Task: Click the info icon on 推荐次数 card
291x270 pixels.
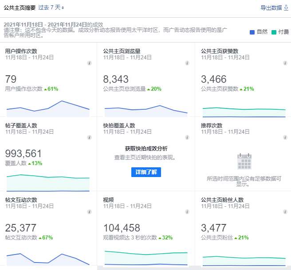Action: pos(285,137)
